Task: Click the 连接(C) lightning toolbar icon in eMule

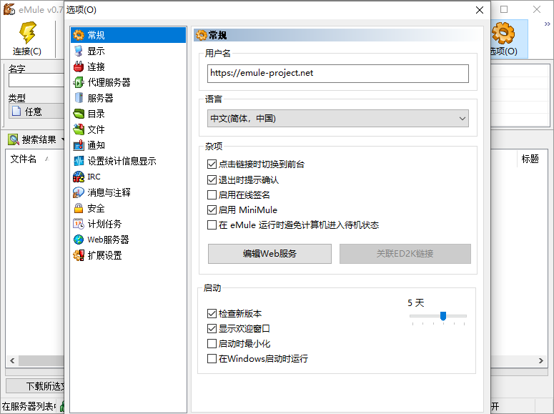Action: click(28, 32)
